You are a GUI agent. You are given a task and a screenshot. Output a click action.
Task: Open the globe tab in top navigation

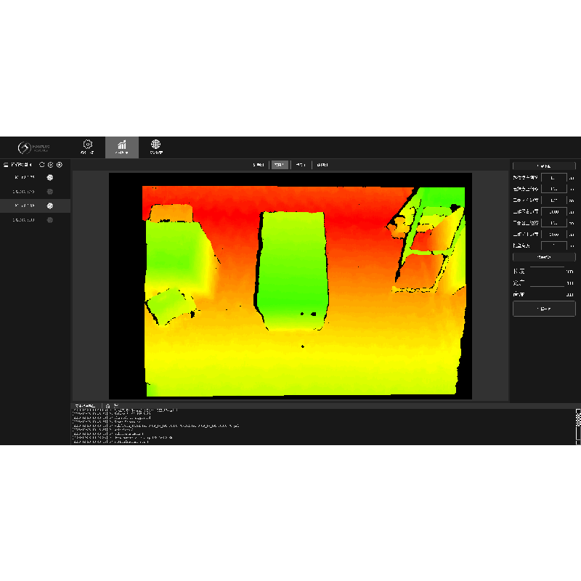[x=156, y=147]
